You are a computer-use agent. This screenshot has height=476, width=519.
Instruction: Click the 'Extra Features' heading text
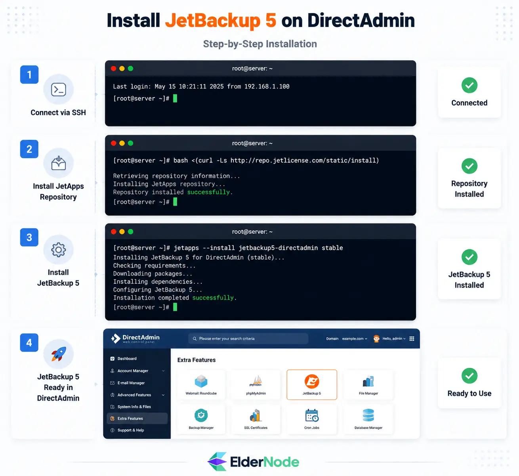pos(197,360)
